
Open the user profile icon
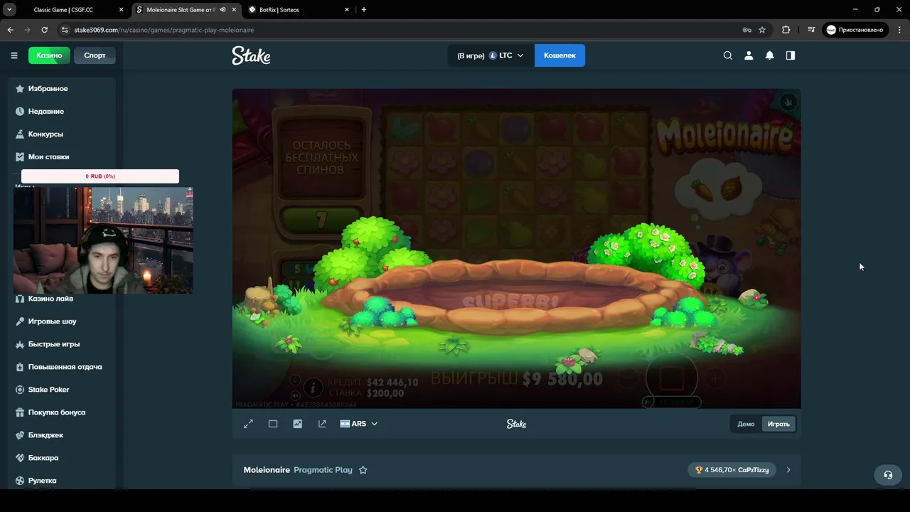coord(749,55)
